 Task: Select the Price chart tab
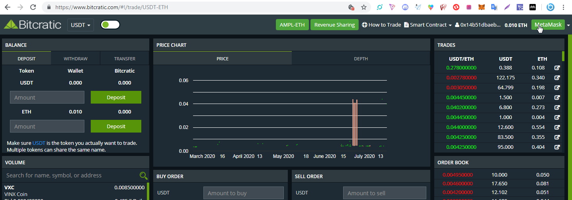coord(223,58)
